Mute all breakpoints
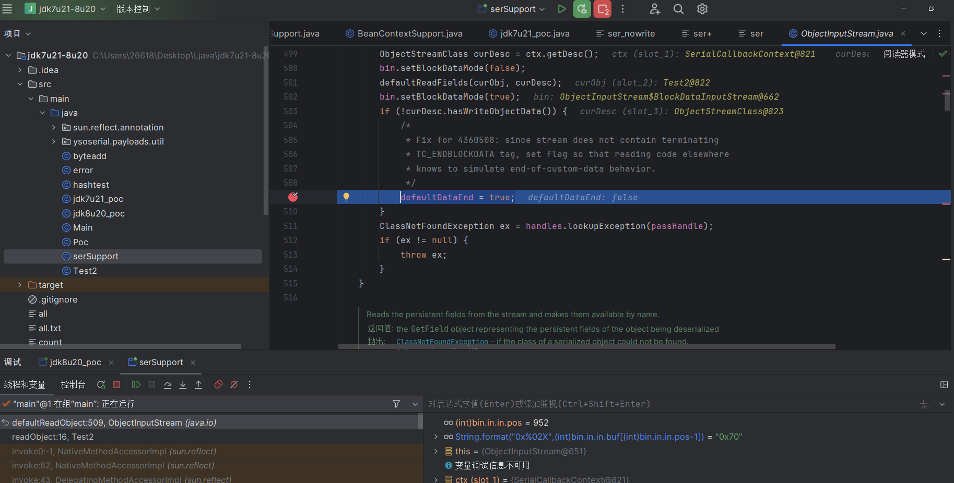 pyautogui.click(x=234, y=384)
